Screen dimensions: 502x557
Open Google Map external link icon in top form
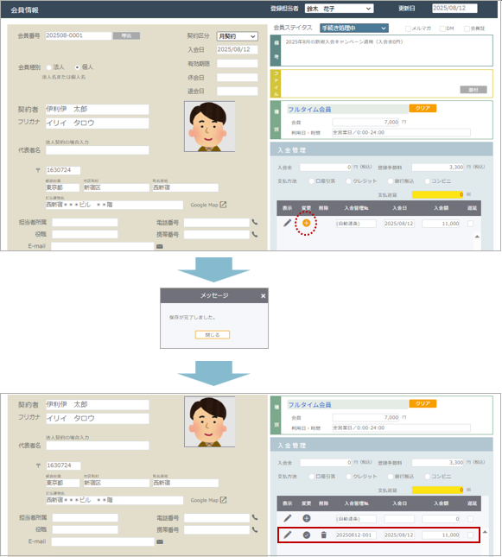[x=223, y=205]
